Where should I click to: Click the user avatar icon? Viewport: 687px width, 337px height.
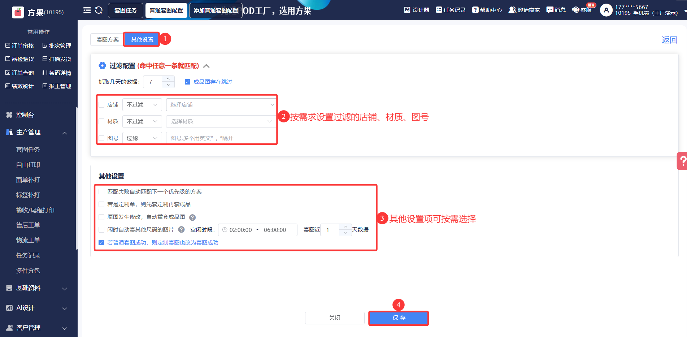tap(606, 10)
